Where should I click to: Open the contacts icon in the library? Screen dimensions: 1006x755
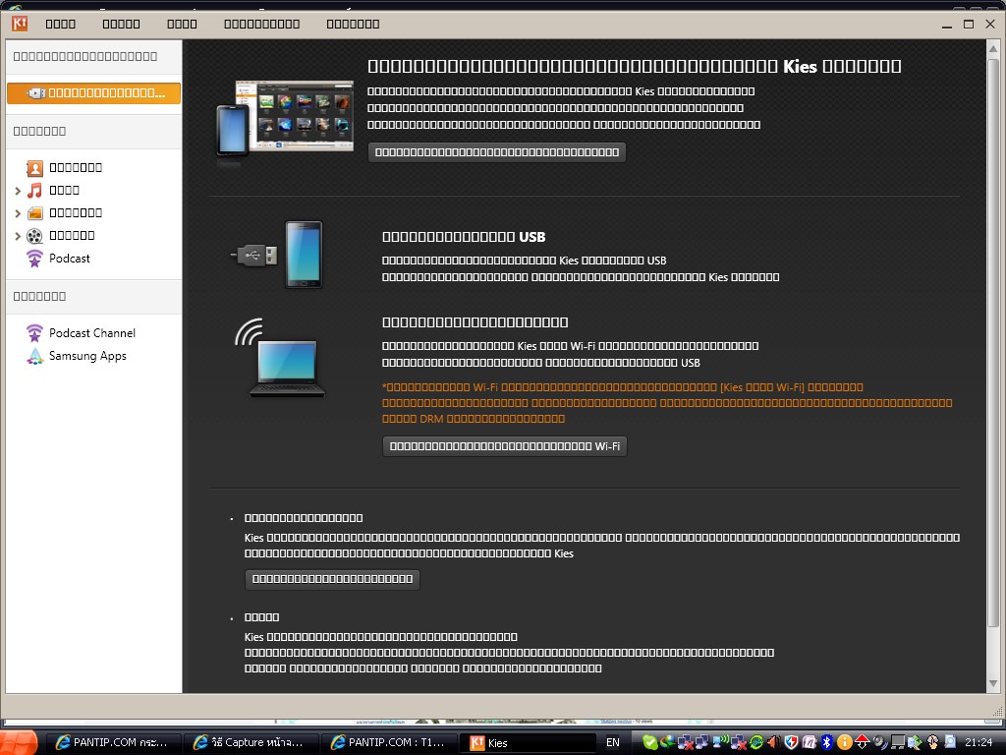34,168
